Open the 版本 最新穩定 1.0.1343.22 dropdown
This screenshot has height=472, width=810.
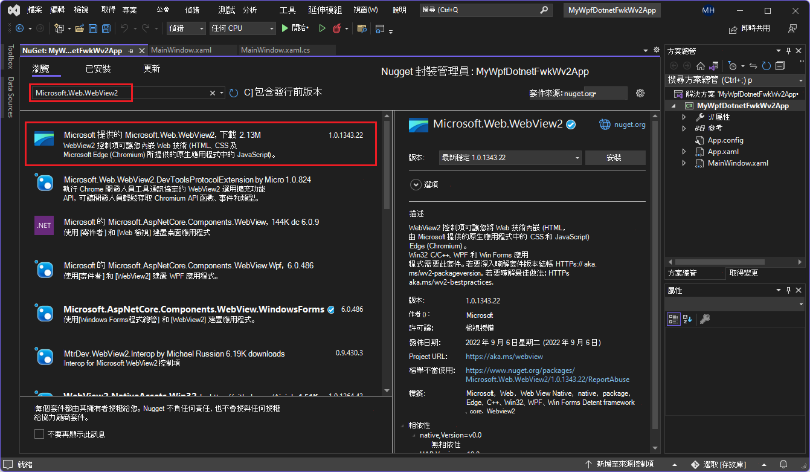(510, 157)
